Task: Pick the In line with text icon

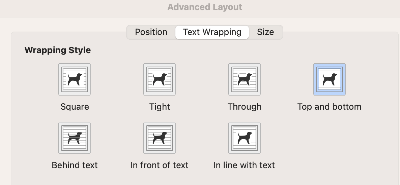Action: (245, 138)
